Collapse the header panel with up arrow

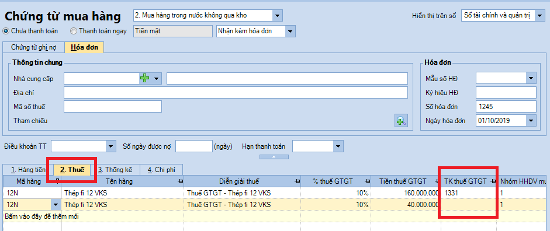point(275,156)
